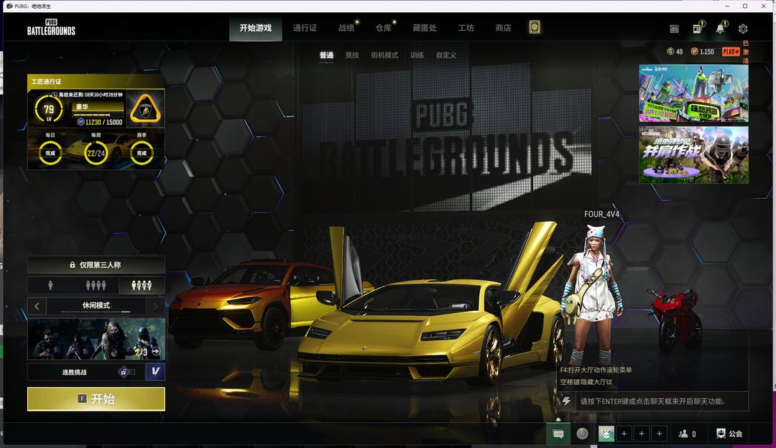Click the 11230 / 15000 XP progress bar

coord(98,114)
